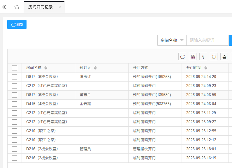Click the 开门时间 column header text
This screenshot has height=168, width=232.
pos(194,68)
